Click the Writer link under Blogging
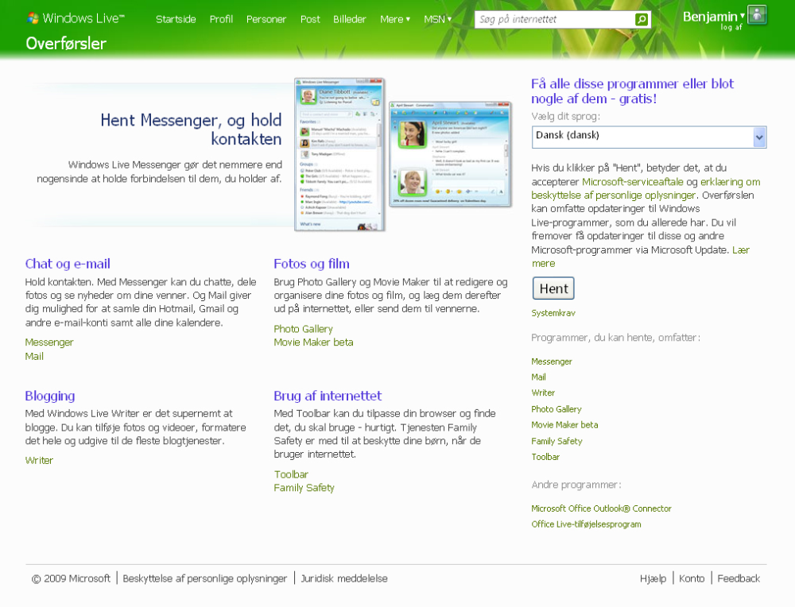This screenshot has width=795, height=607. coord(39,460)
